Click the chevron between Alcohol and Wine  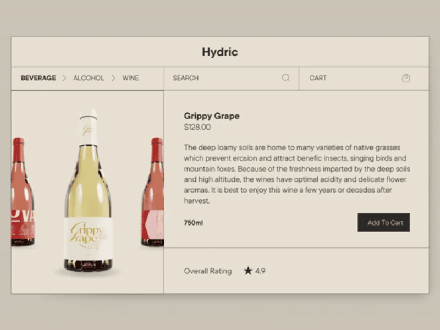pyautogui.click(x=113, y=78)
